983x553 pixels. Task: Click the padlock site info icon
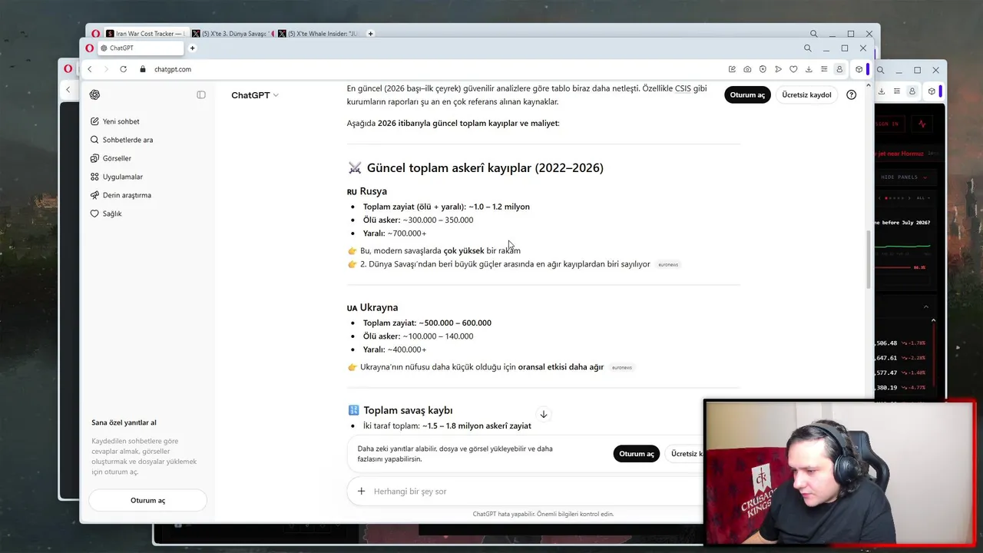point(143,69)
